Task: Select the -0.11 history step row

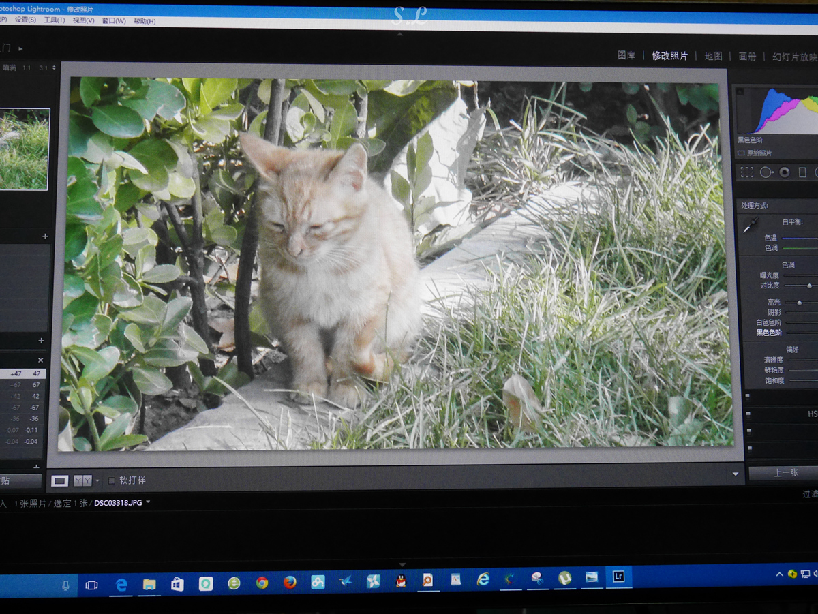Action: pyautogui.click(x=23, y=430)
